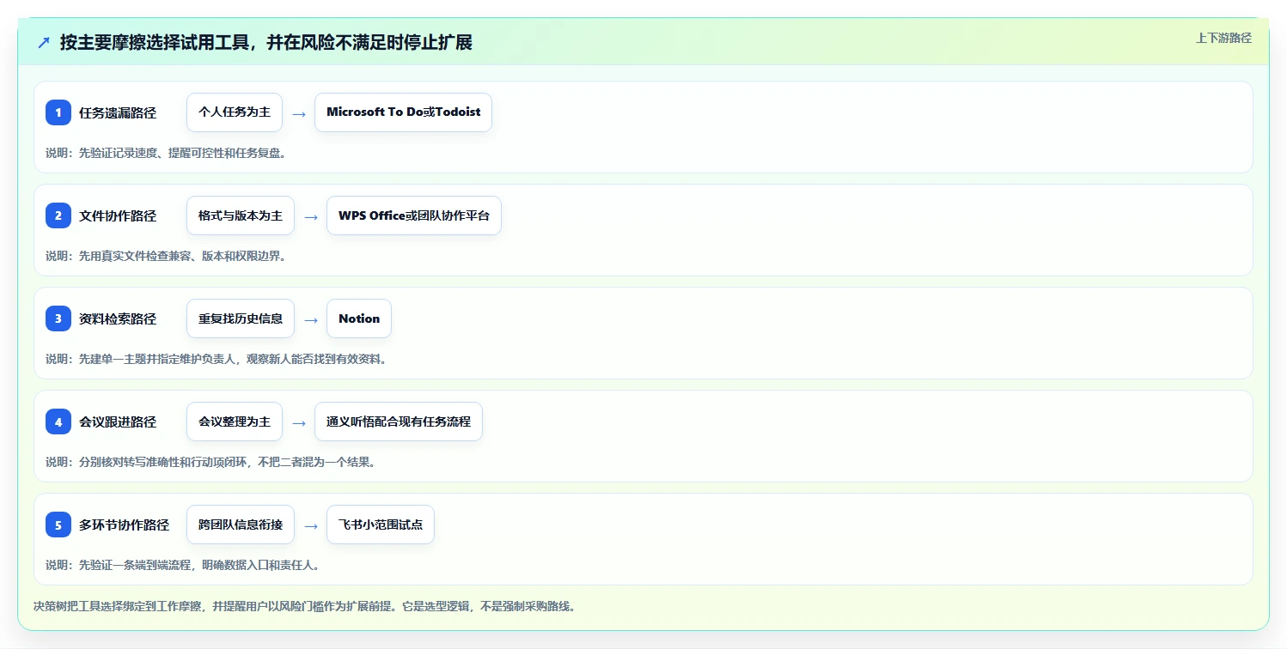The height and width of the screenshot is (649, 1287).
Task: Click the number 3 badge for 资料检索路径
Action: (58, 318)
